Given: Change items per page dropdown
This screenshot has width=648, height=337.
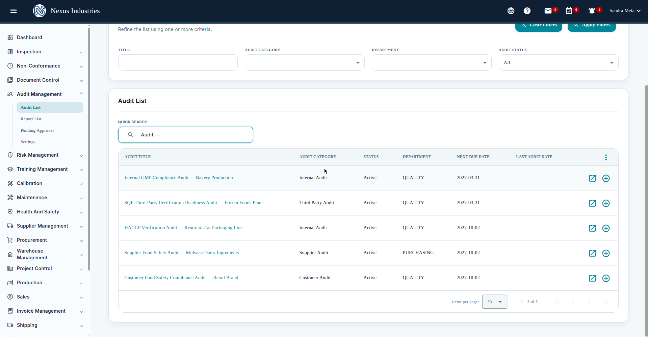Looking at the screenshot, I should (495, 302).
